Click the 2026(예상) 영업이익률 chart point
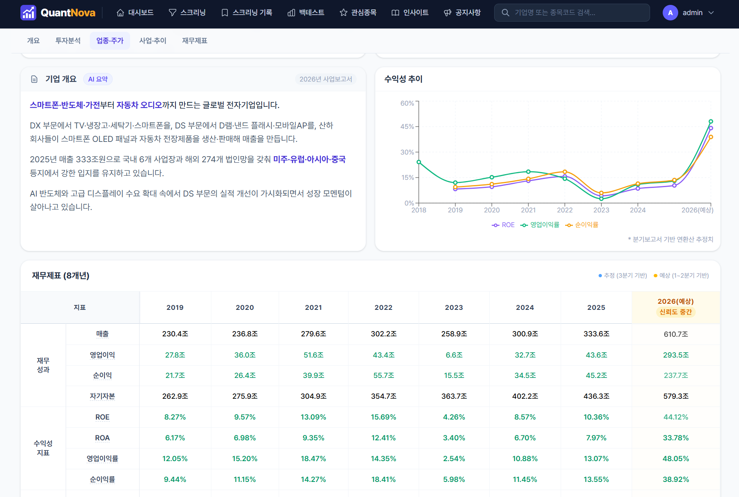The image size is (739, 497). pos(711,121)
